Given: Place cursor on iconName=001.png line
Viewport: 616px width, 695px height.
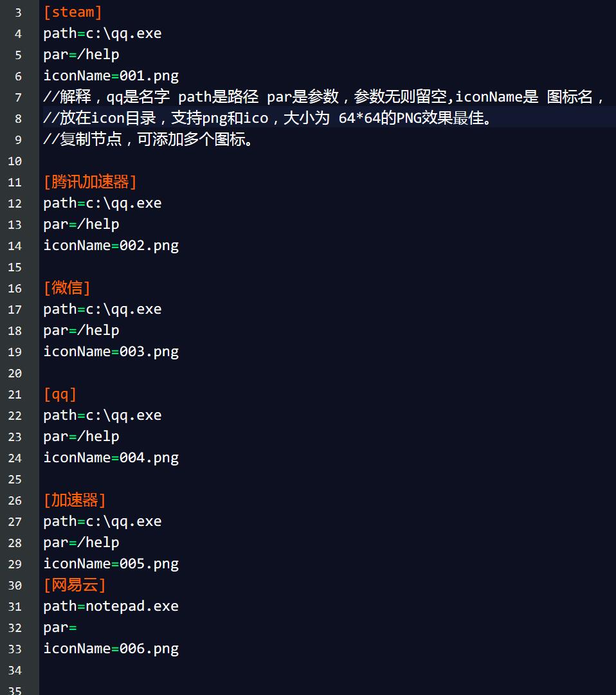Looking at the screenshot, I should (111, 76).
